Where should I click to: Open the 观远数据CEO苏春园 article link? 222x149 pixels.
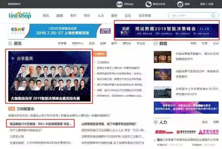(x=41, y=124)
